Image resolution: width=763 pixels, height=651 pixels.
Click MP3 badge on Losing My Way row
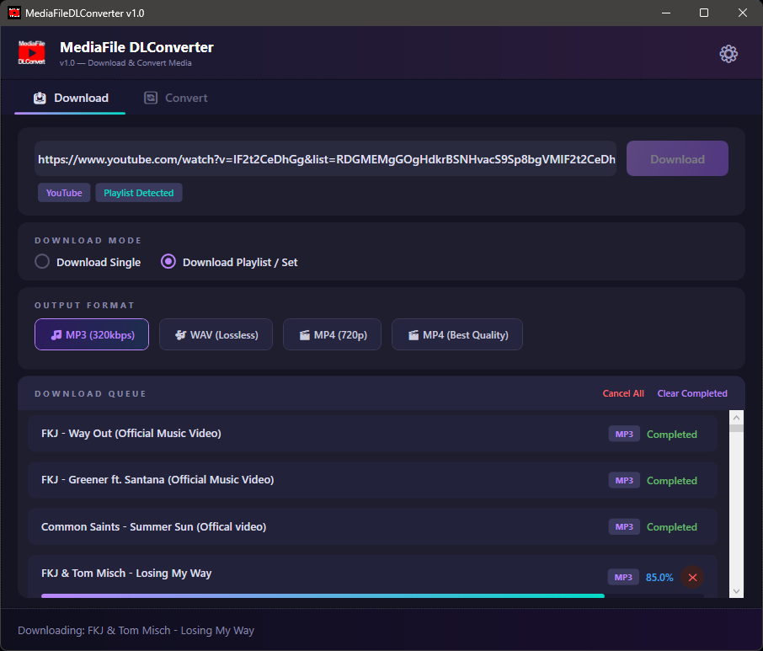pyautogui.click(x=623, y=577)
